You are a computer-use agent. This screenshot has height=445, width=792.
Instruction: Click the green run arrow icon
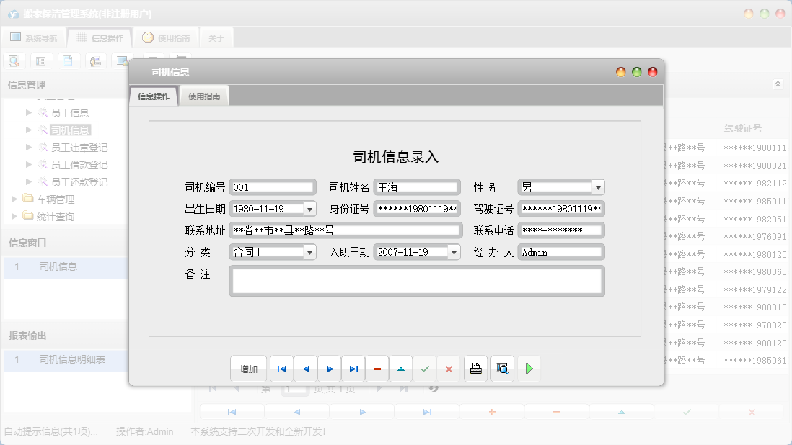coord(529,368)
